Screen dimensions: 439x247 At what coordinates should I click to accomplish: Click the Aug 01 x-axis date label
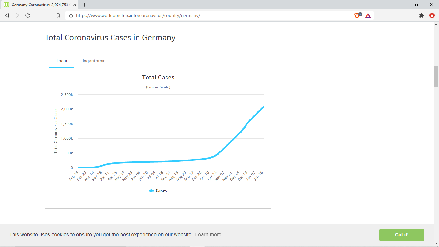[x=166, y=176]
